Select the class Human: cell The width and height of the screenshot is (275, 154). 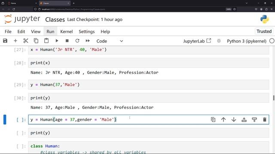149,148
